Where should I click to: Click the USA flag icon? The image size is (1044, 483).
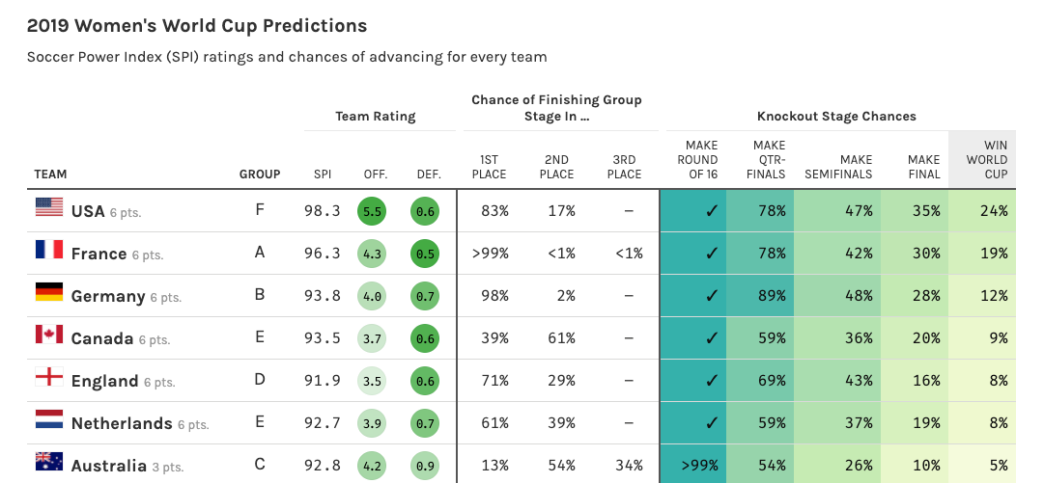coord(49,207)
